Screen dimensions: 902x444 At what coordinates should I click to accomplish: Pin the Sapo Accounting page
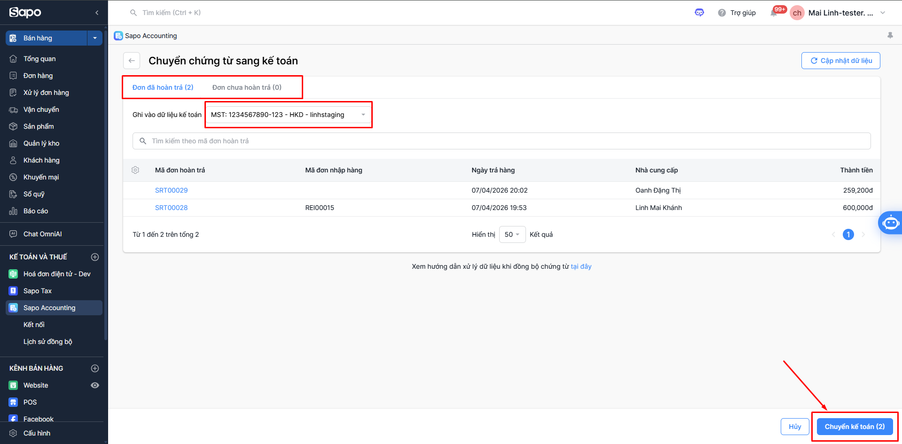pos(890,36)
